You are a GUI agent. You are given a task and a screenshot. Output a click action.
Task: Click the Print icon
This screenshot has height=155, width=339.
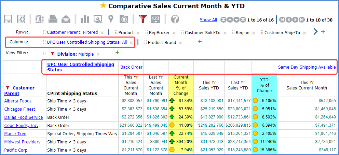52,19
